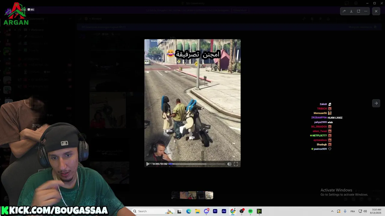The width and height of the screenshot is (385, 216).
Task: Select the third thumbnail in the media strip
Action: 192,195
